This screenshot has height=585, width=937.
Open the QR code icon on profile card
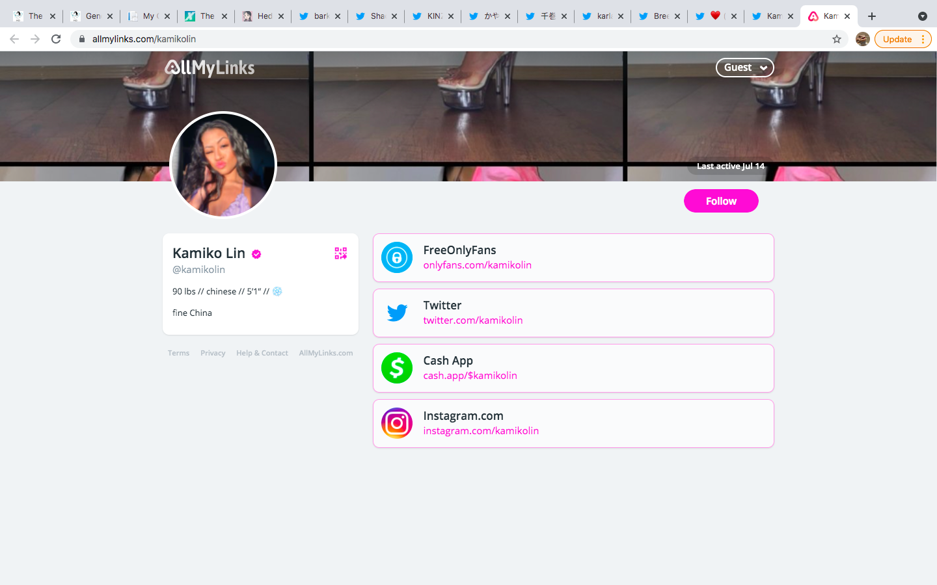tap(340, 253)
